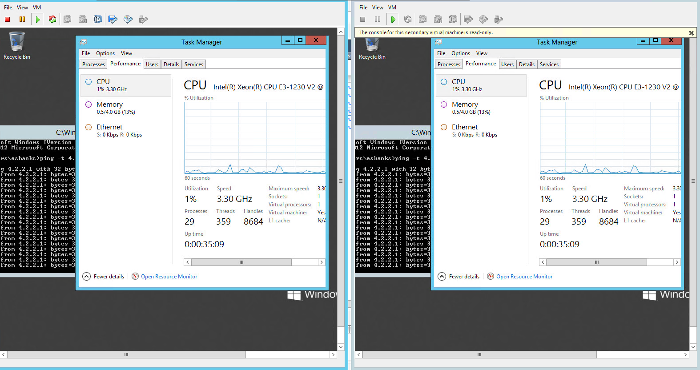The height and width of the screenshot is (370, 700).
Task: Open Resource Monitor link in the left Task Manager
Action: click(x=169, y=277)
